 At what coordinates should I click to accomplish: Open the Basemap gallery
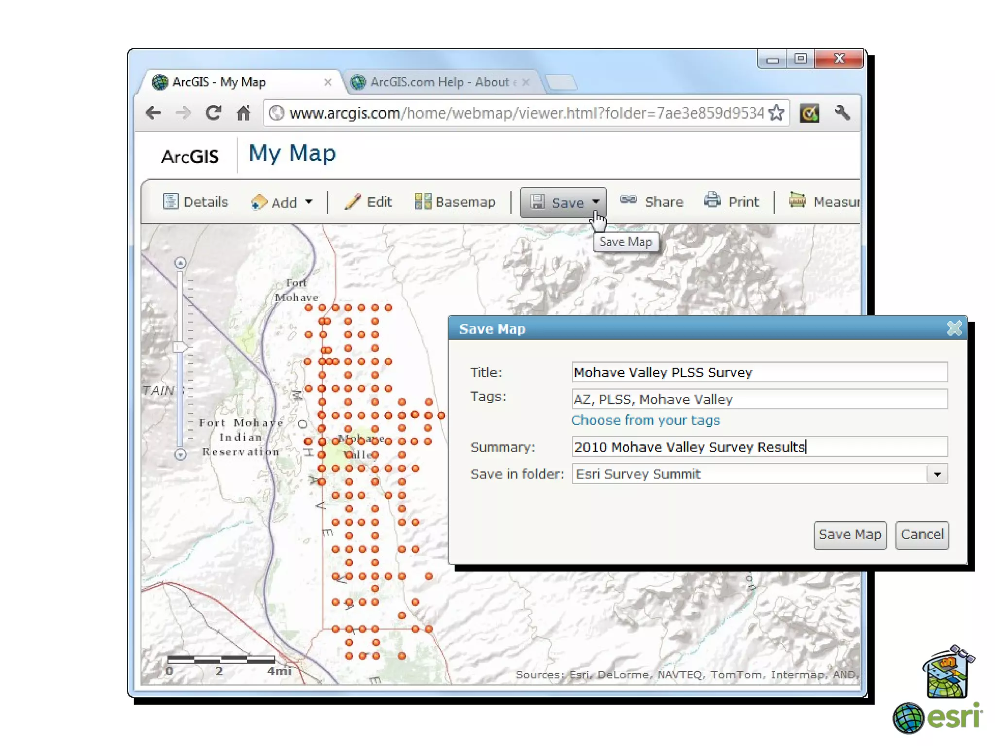tap(455, 202)
